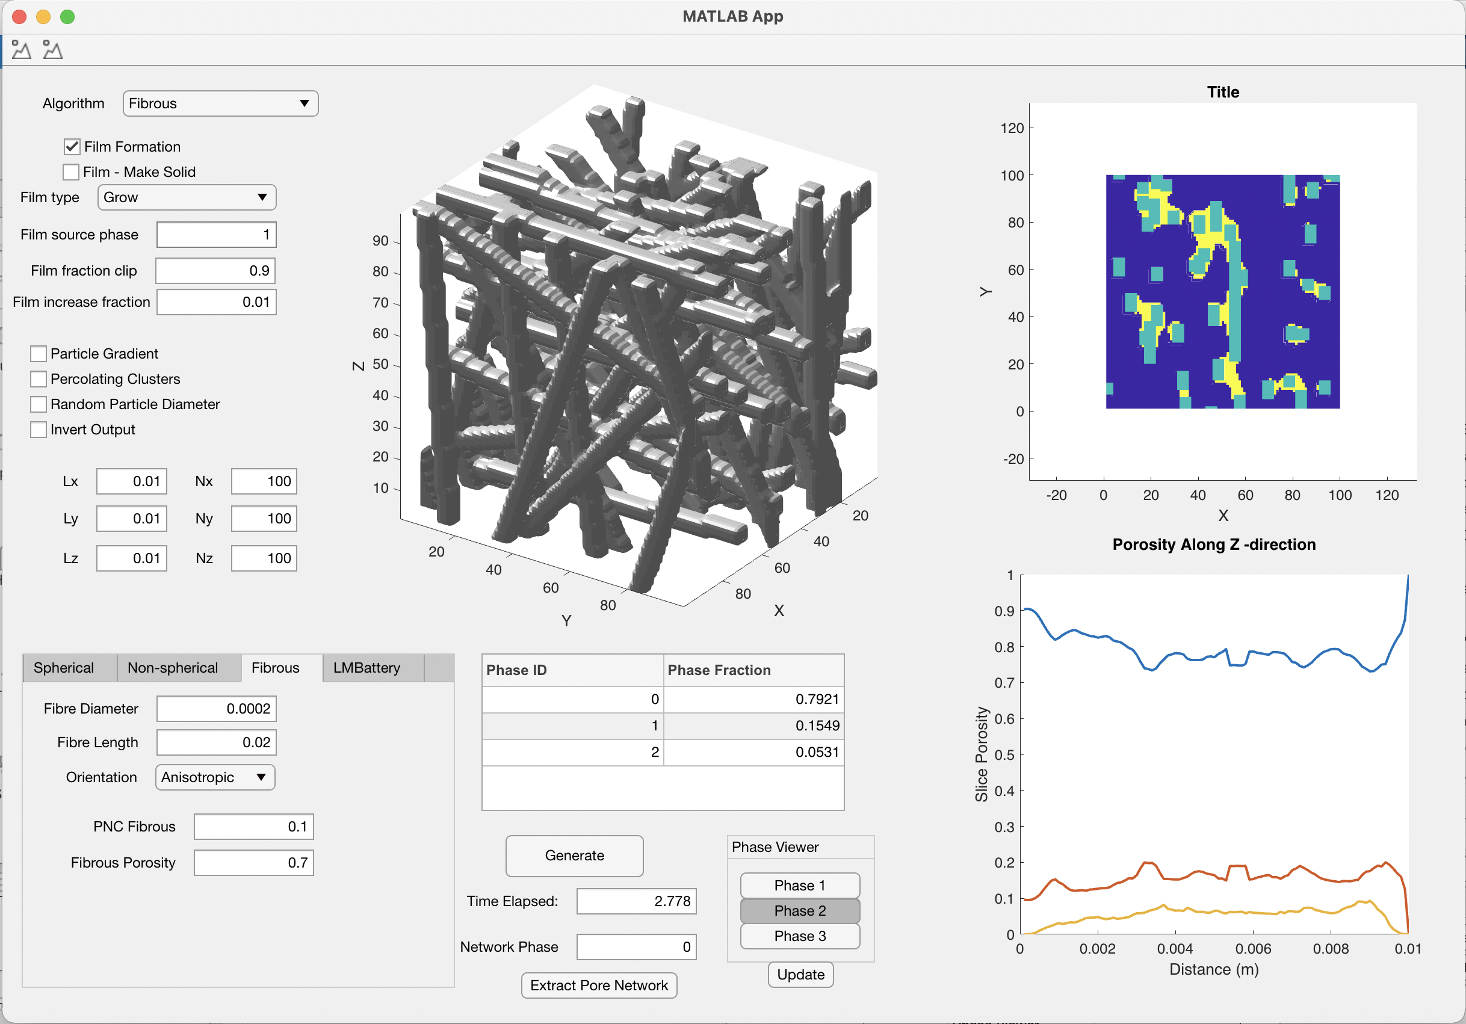Switch to the Spherical tab
Viewport: 1466px width, 1024px height.
click(x=67, y=668)
